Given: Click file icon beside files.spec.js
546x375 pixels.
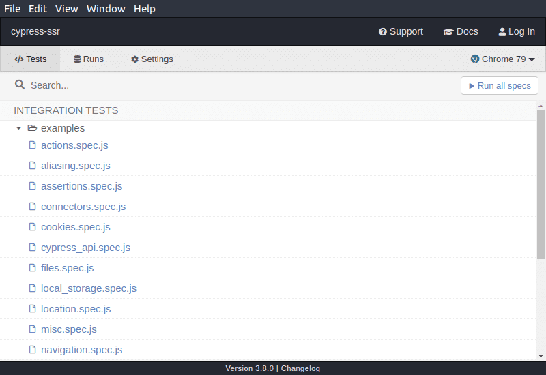Looking at the screenshot, I should coord(32,267).
